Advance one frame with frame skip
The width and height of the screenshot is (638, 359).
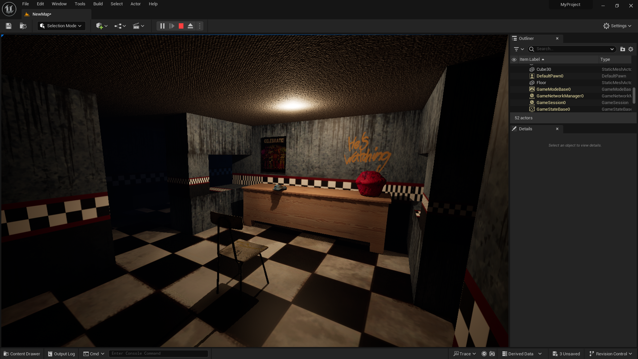172,26
